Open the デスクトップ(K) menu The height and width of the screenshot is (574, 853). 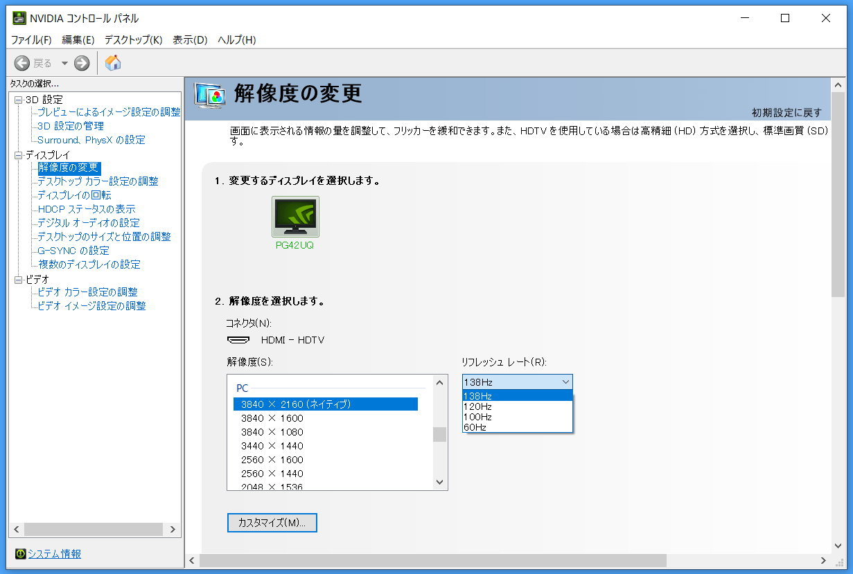coord(133,40)
